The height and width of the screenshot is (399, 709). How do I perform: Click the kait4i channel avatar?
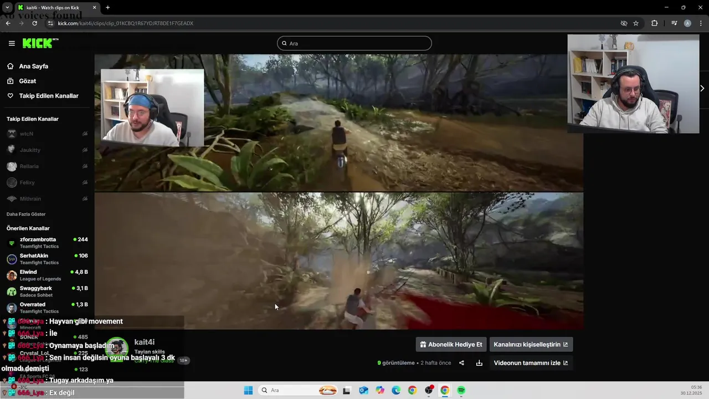click(x=117, y=349)
